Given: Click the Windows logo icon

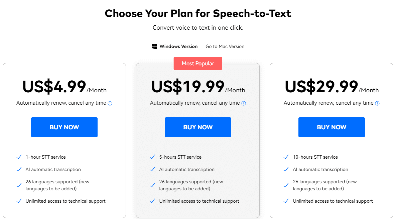Looking at the screenshot, I should tap(154, 46).
